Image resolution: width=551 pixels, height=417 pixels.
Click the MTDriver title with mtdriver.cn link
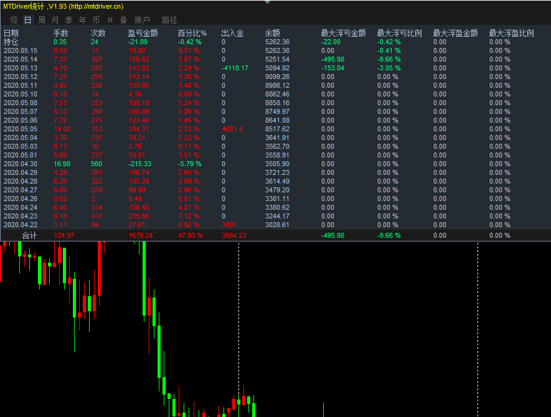tap(64, 6)
